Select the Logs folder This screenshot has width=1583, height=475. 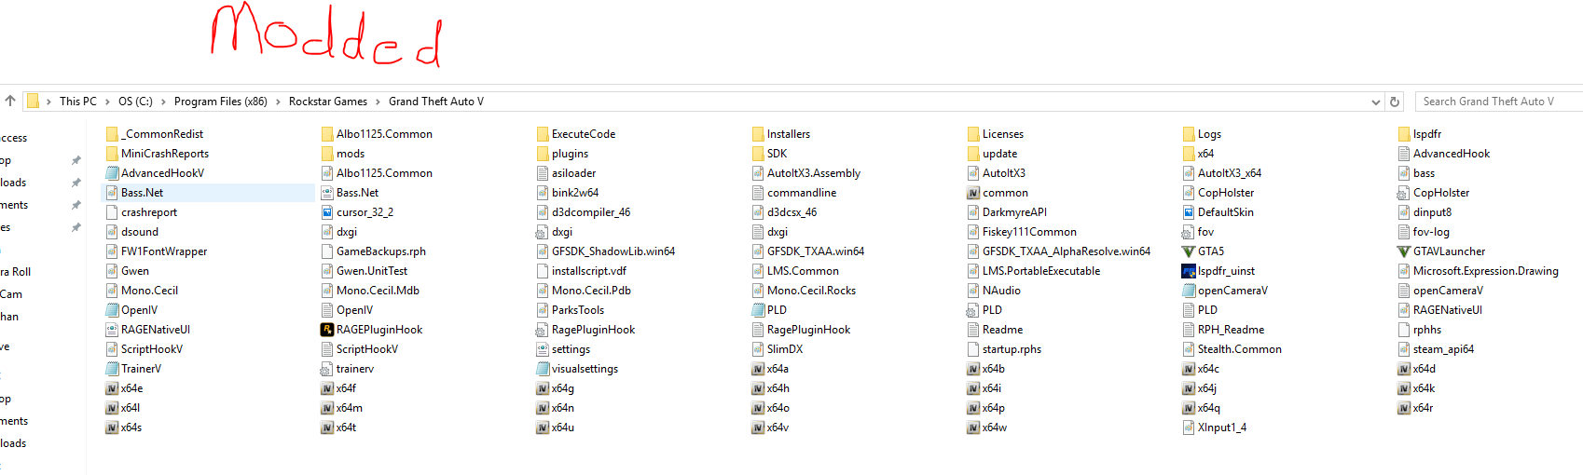1202,134
